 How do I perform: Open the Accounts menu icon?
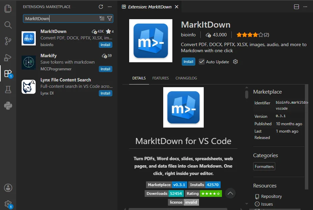click(x=8, y=188)
